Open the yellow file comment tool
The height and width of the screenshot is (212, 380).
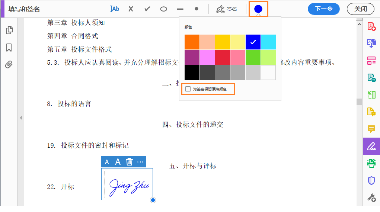pos(371,112)
